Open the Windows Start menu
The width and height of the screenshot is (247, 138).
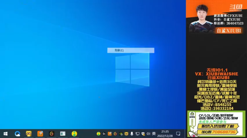click(6, 134)
